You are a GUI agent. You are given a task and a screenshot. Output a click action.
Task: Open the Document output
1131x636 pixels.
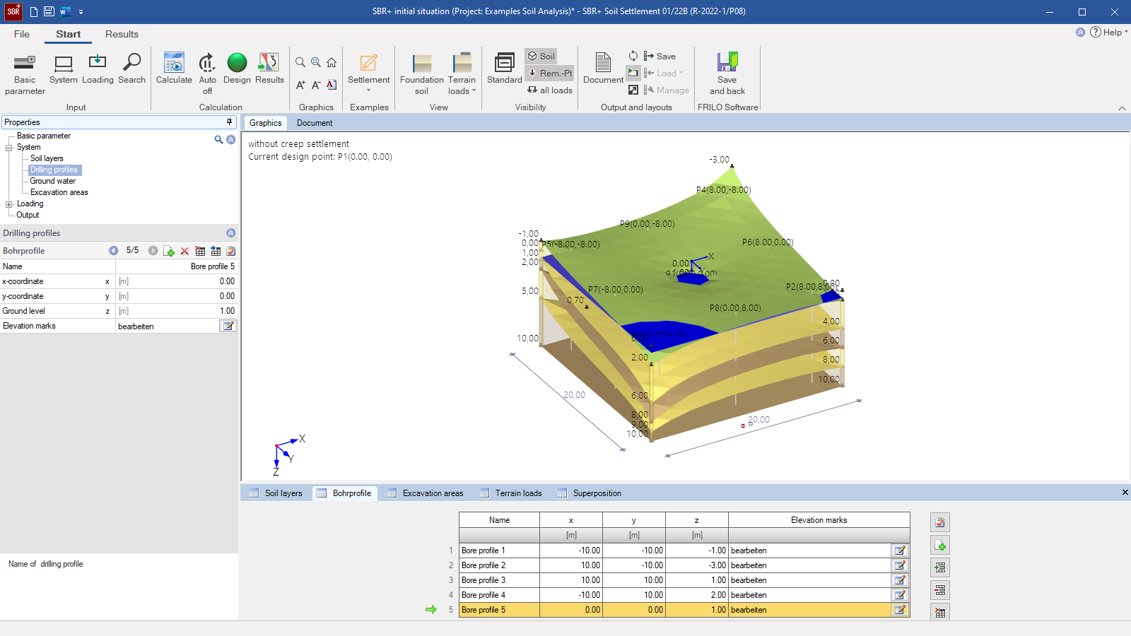(x=603, y=69)
